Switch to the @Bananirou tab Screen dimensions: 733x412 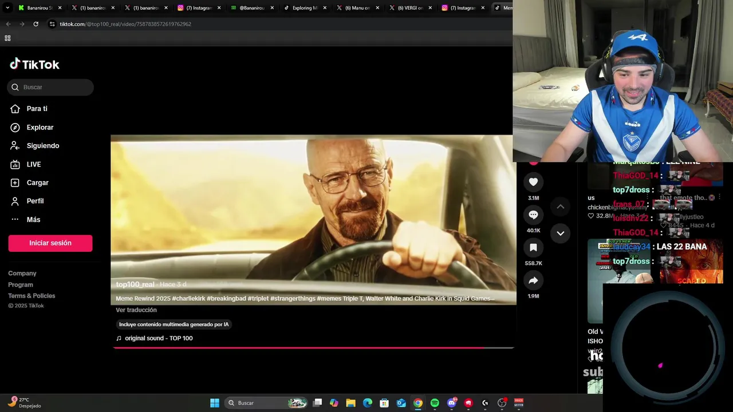(252, 8)
